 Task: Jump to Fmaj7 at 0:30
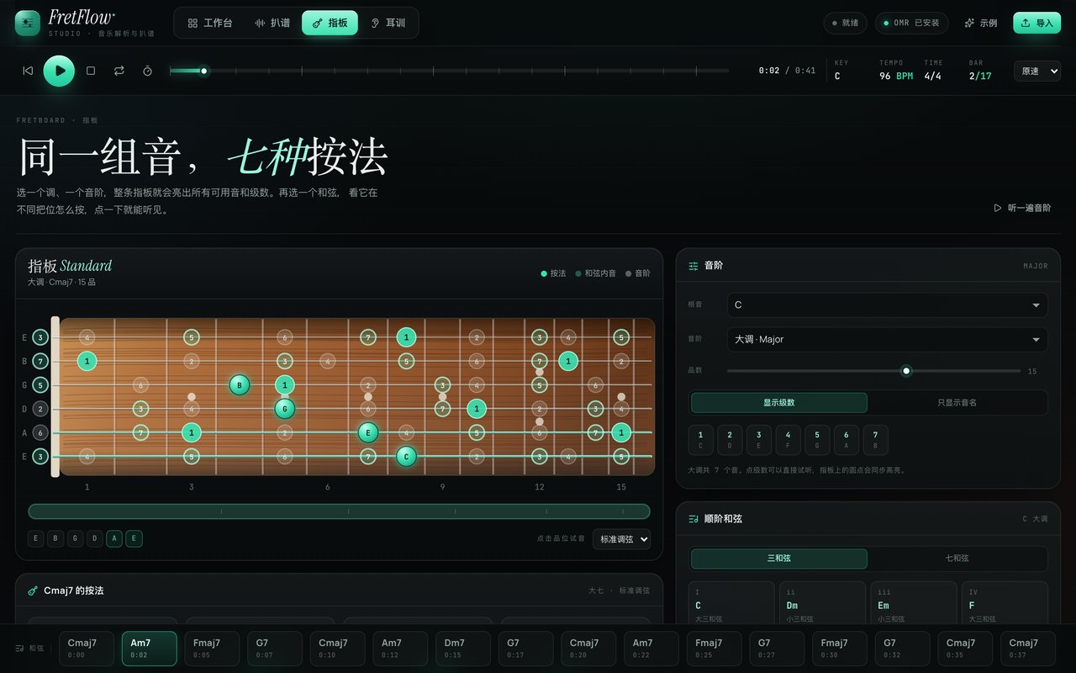840,649
